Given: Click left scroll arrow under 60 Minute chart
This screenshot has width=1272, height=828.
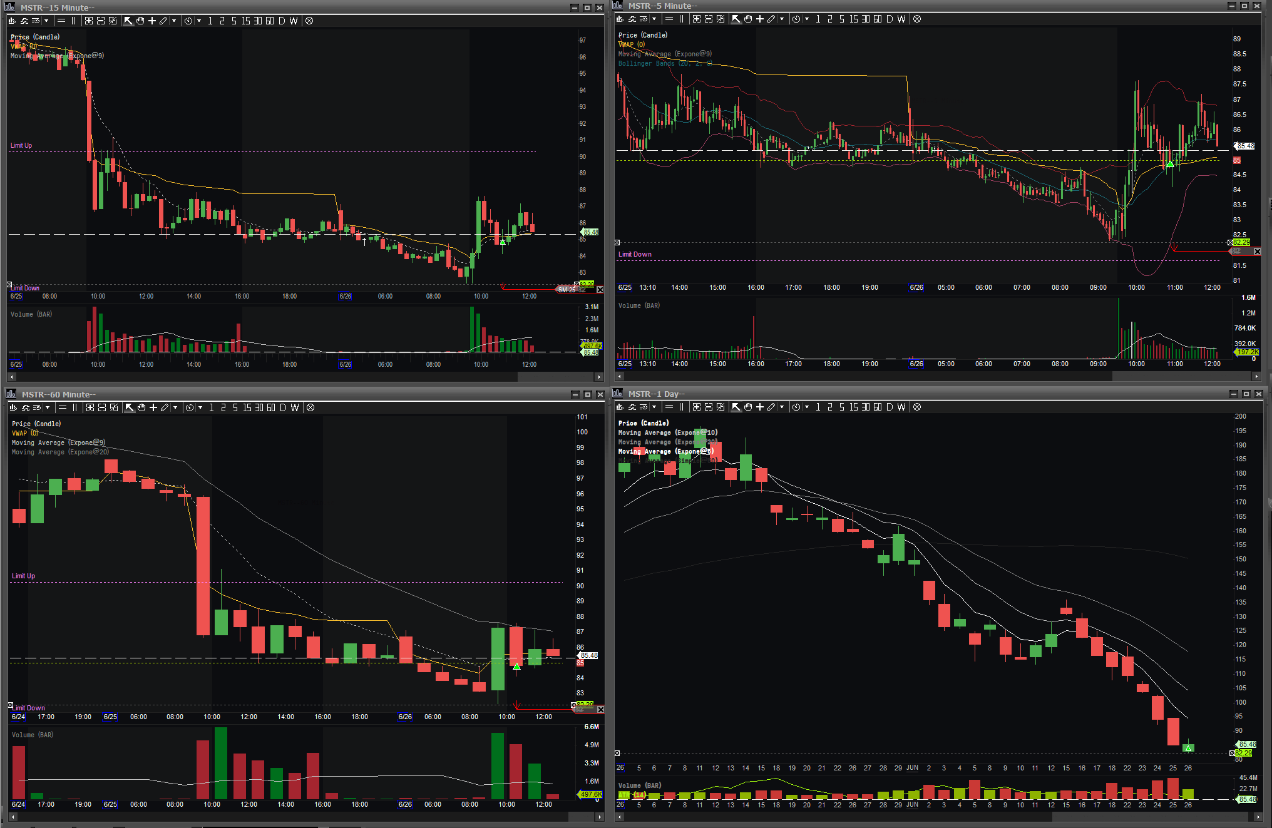Looking at the screenshot, I should 13,817.
